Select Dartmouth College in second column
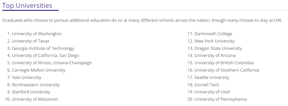 click(213, 34)
